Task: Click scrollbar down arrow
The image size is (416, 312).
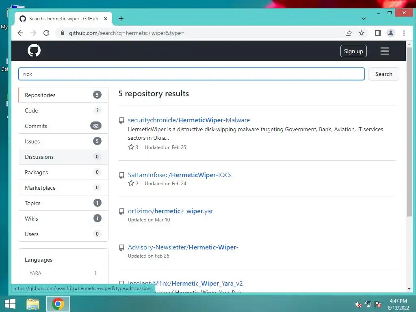Action: point(409,289)
